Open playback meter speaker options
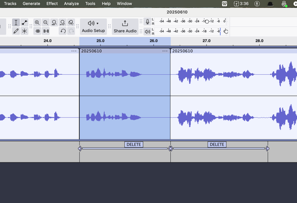Viewport: 297px width, 203px height. 147,31
